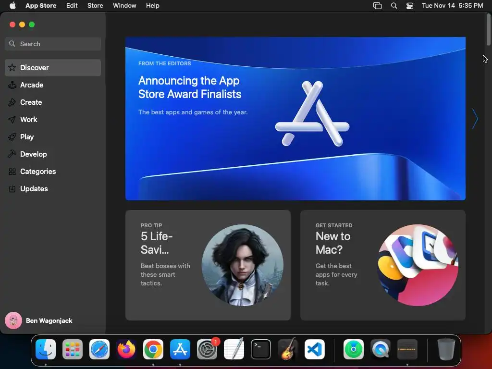Click the magnifier icon in Search field
The height and width of the screenshot is (369, 492).
(12, 44)
